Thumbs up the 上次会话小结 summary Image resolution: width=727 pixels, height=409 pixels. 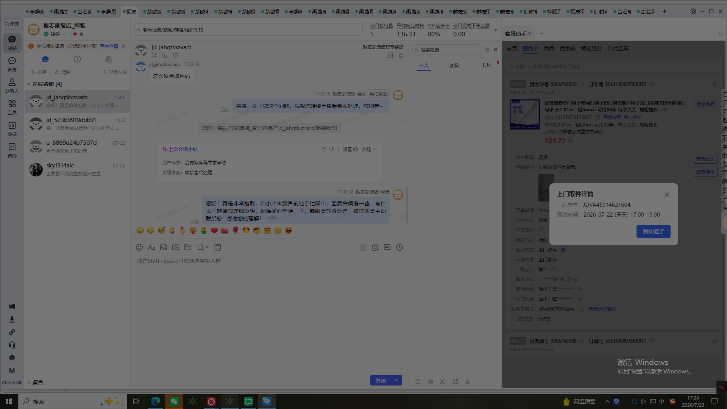tap(324, 149)
